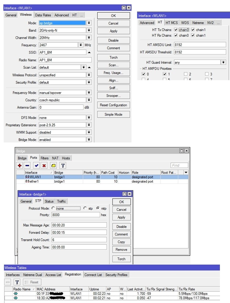Switch to the Filters tab in Bridge window

point(44,158)
